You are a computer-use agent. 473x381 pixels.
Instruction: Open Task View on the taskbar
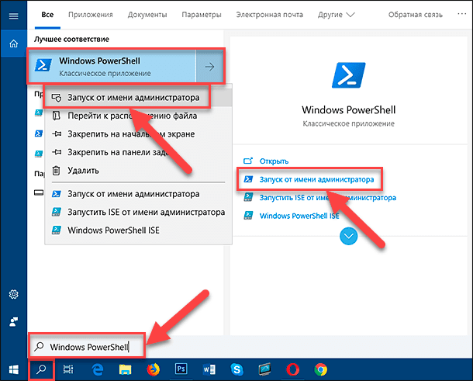coord(68,369)
